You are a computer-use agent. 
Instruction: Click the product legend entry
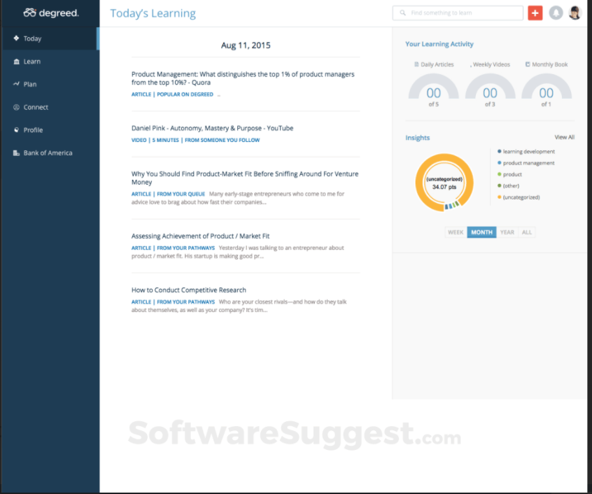(x=509, y=174)
